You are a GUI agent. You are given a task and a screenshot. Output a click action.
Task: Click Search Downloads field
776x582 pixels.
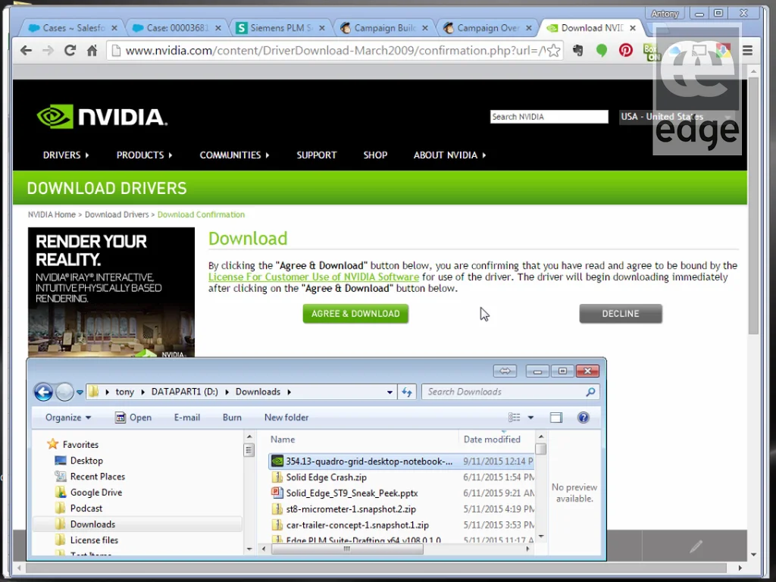coord(510,392)
